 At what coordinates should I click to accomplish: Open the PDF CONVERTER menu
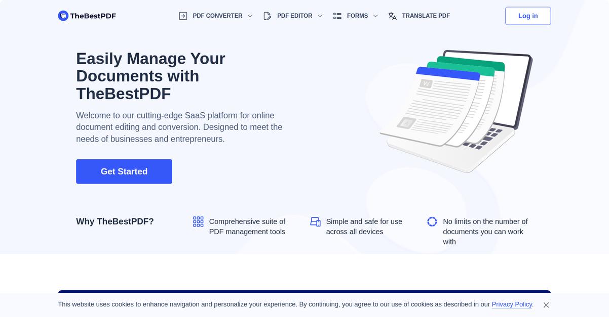pyautogui.click(x=217, y=16)
